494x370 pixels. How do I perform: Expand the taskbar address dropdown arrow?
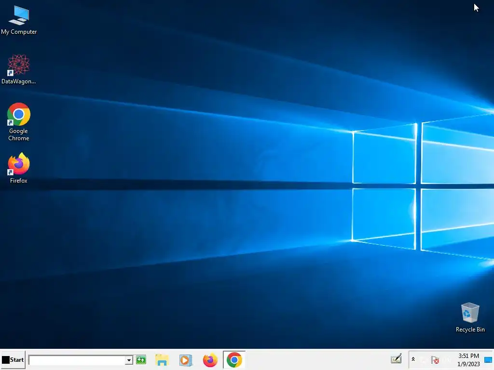tap(129, 360)
